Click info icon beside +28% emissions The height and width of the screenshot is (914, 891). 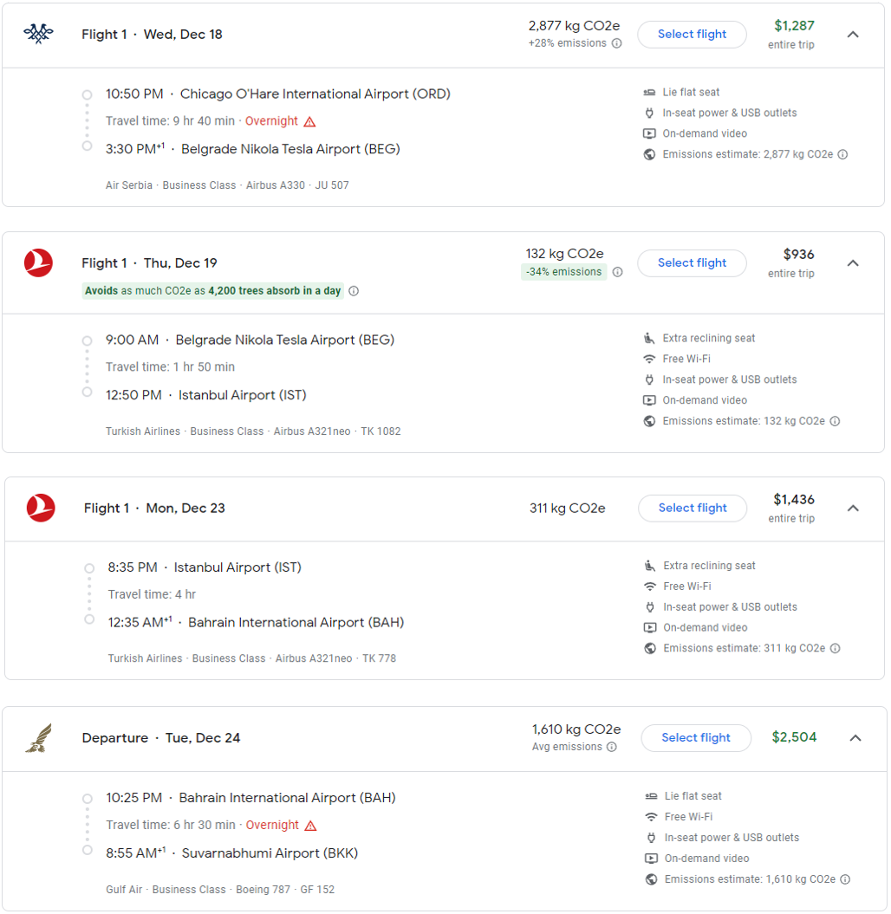point(617,43)
